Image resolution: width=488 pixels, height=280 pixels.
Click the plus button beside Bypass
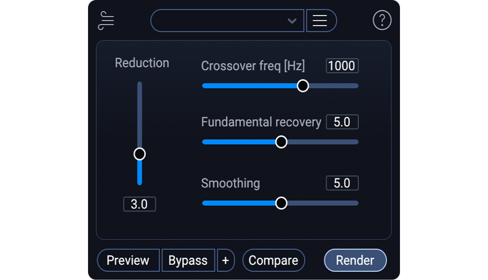point(226,260)
